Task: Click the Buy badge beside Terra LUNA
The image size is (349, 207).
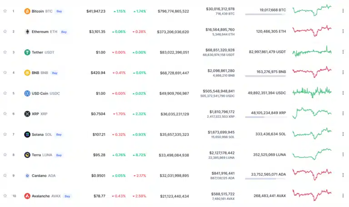Action: coord(59,155)
